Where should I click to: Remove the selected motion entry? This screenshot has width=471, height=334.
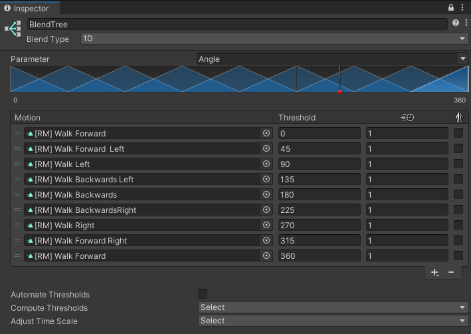[x=451, y=272]
